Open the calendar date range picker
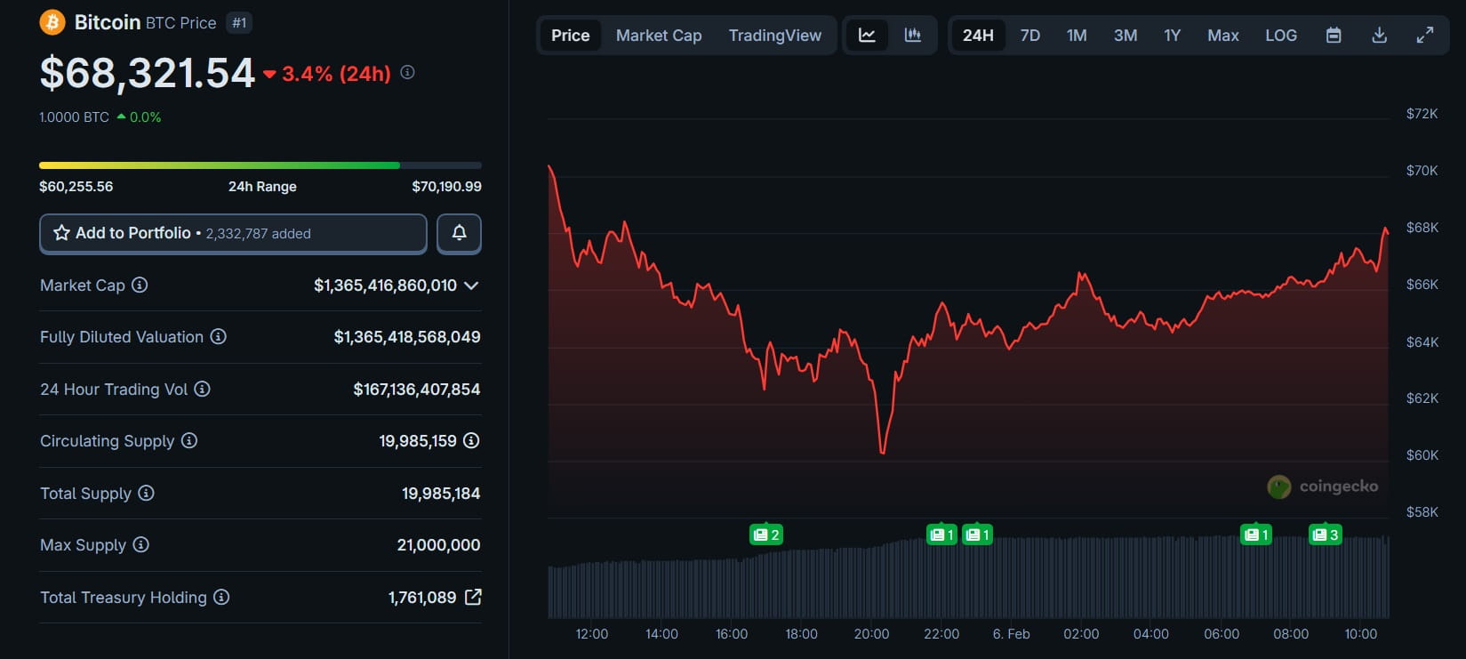The height and width of the screenshot is (659, 1466). 1334,36
